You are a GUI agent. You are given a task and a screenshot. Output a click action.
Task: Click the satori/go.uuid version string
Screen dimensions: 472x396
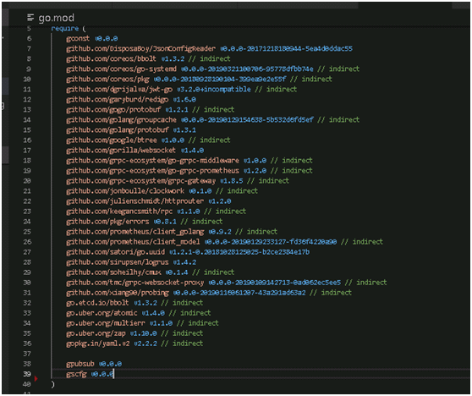click(239, 252)
